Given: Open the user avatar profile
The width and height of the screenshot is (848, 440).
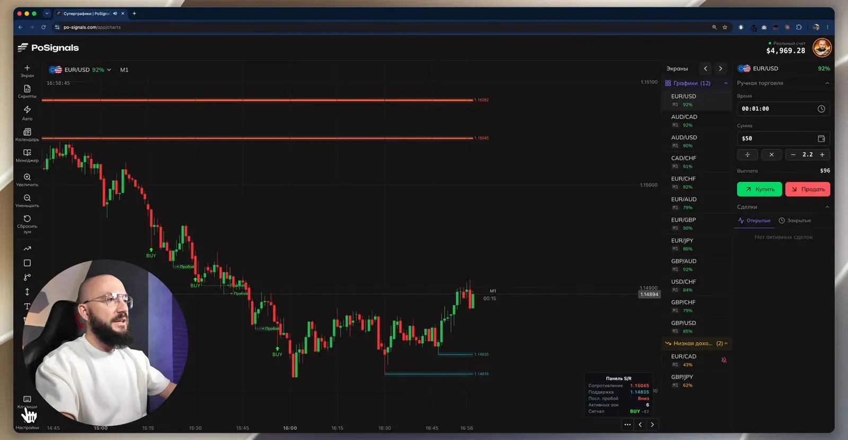Looking at the screenshot, I should pos(822,48).
